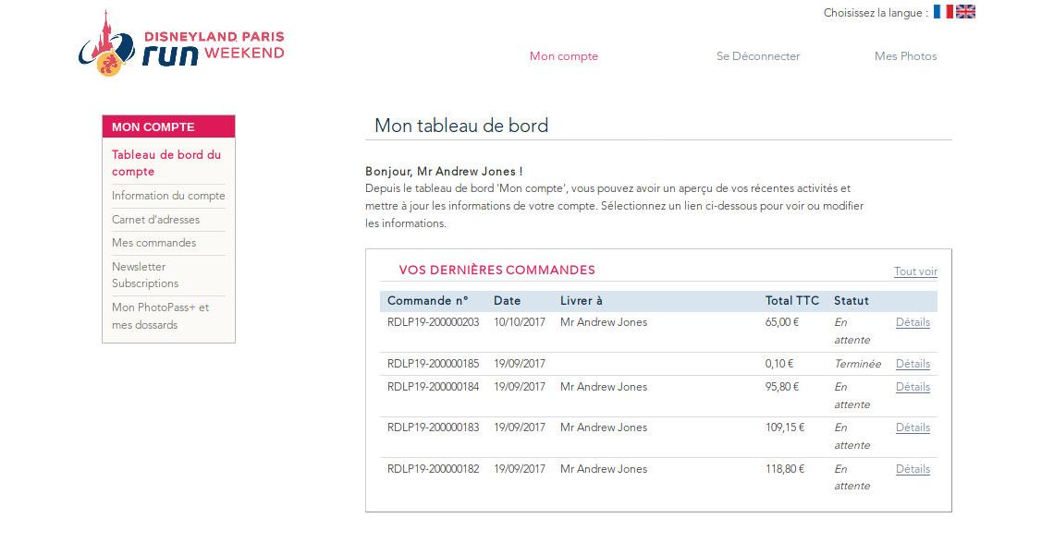Image resolution: width=1054 pixels, height=554 pixels.
Task: Click the Commande n° column header
Action: 427,301
